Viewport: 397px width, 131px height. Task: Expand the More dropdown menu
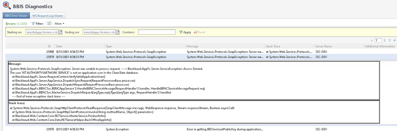tap(59, 23)
